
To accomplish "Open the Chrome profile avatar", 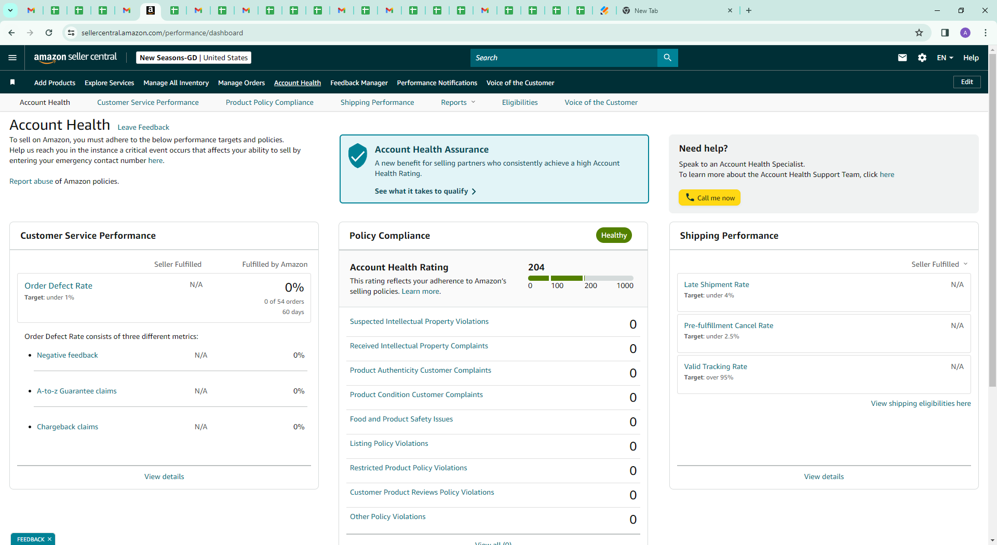I will (x=965, y=33).
